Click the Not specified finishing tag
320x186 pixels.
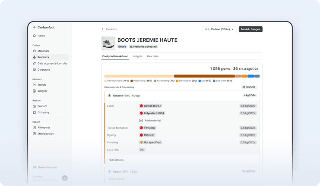(150, 143)
